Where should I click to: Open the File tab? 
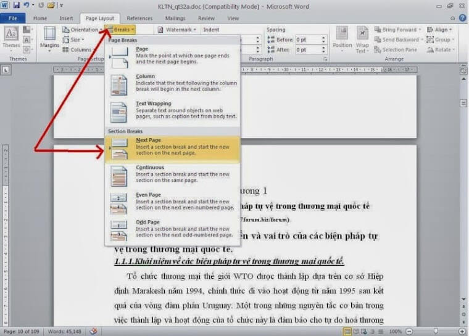point(14,18)
